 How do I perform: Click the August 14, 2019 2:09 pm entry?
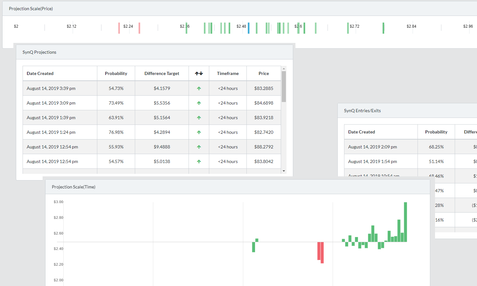[x=372, y=147]
